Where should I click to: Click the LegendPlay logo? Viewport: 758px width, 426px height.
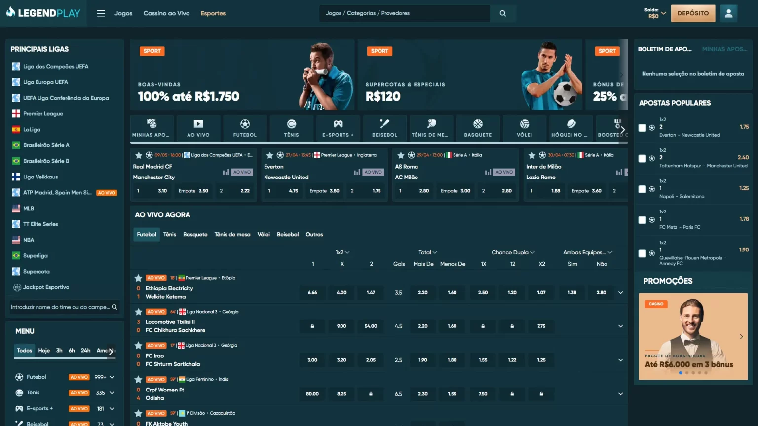(x=43, y=13)
